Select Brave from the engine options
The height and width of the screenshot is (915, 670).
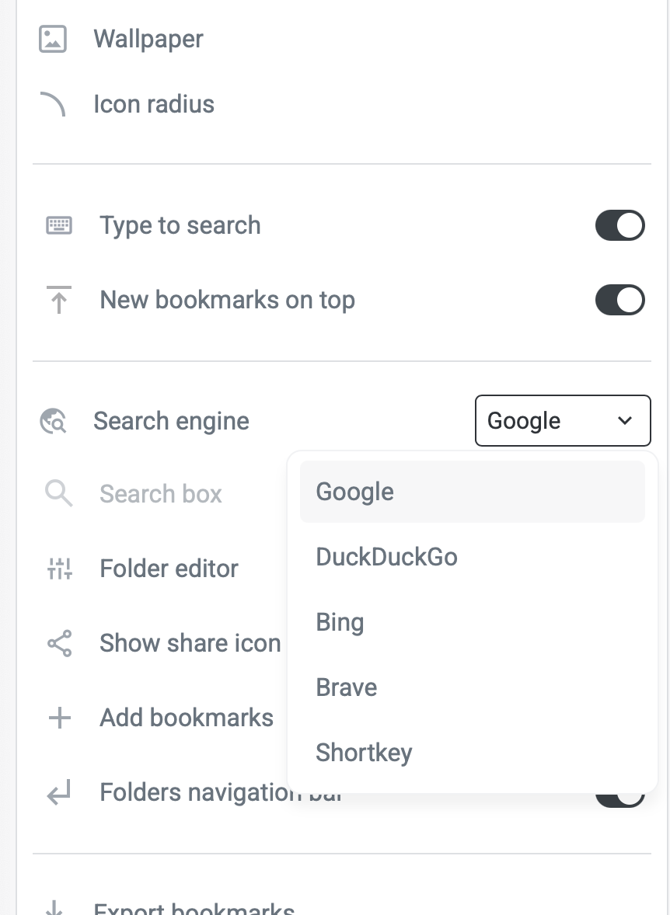[x=472, y=687]
